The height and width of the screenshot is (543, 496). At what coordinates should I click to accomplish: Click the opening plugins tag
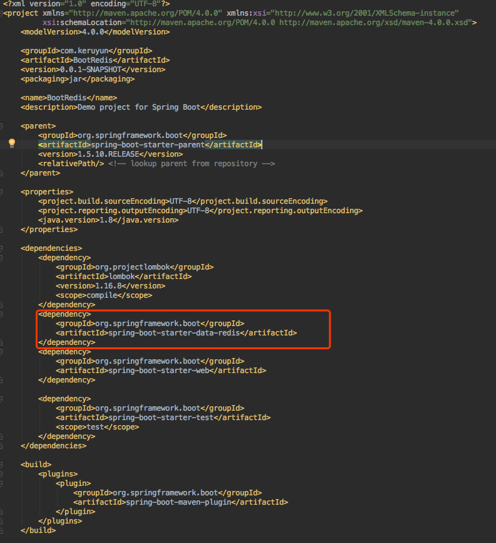[x=58, y=474]
